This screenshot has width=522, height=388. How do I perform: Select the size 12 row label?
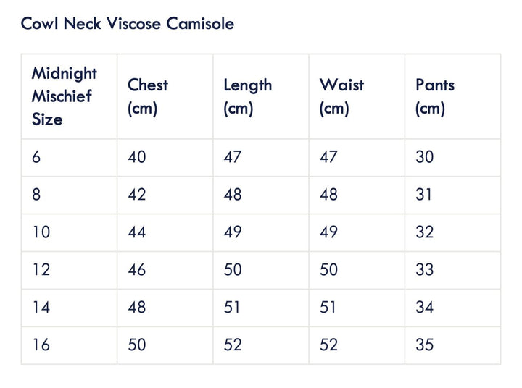pos(40,270)
